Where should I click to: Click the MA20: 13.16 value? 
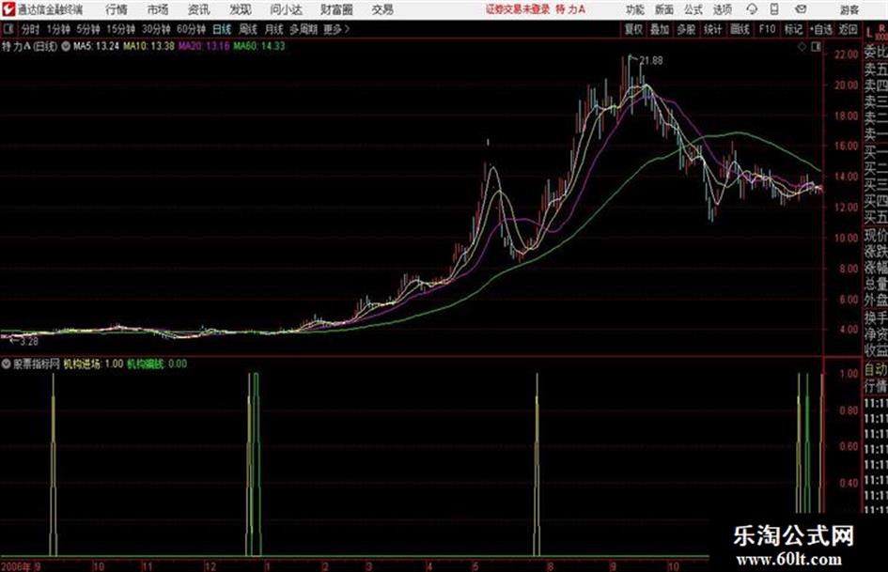click(205, 46)
